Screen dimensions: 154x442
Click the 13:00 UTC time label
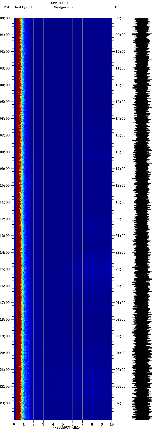click(121, 102)
